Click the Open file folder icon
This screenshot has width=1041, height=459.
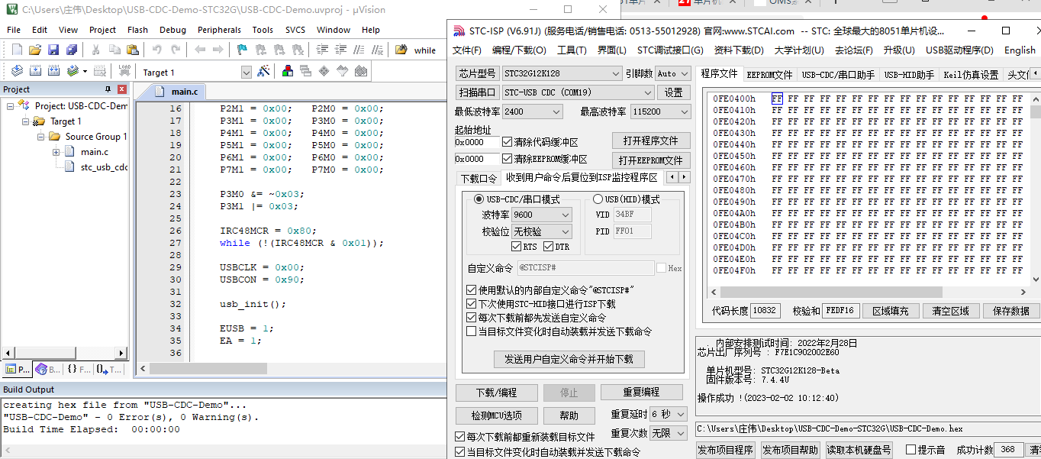pyautogui.click(x=35, y=50)
